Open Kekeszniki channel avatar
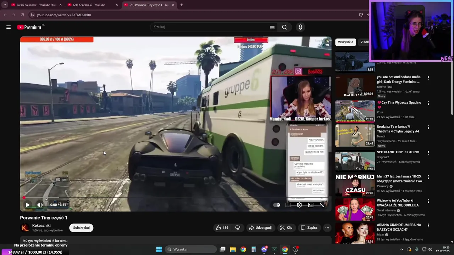This screenshot has width=454, height=255. point(25,228)
